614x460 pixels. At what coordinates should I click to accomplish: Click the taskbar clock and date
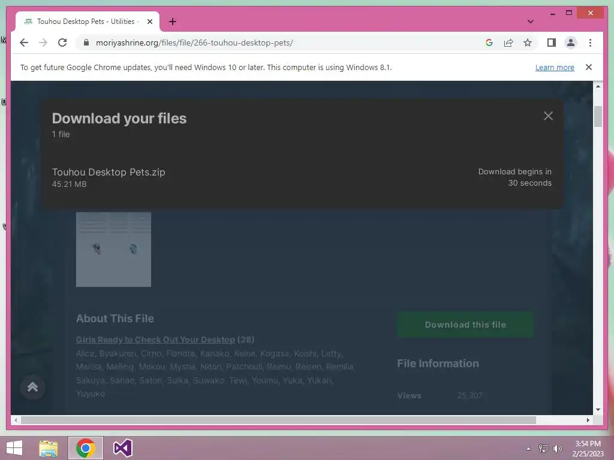click(x=588, y=448)
